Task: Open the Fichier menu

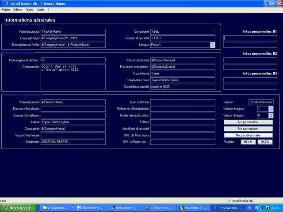Action: [6, 10]
